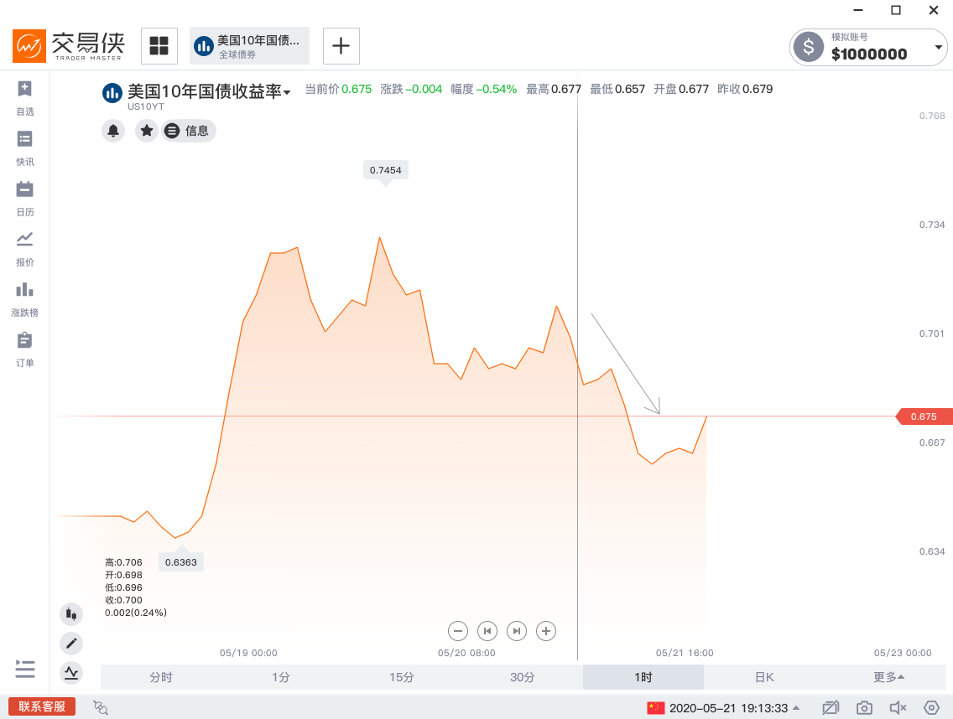Zoom out the chart with minus button
The width and height of the screenshot is (953, 719).
(x=458, y=631)
